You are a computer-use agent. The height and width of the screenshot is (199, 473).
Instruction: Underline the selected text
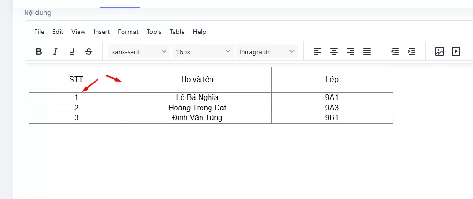(x=72, y=51)
